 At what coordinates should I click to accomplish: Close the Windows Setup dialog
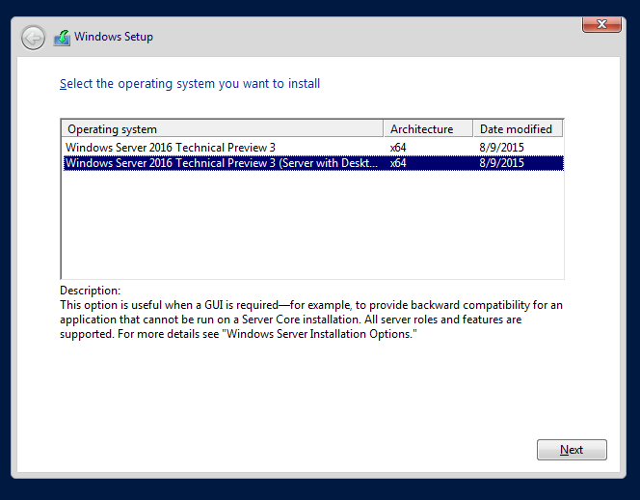(601, 24)
